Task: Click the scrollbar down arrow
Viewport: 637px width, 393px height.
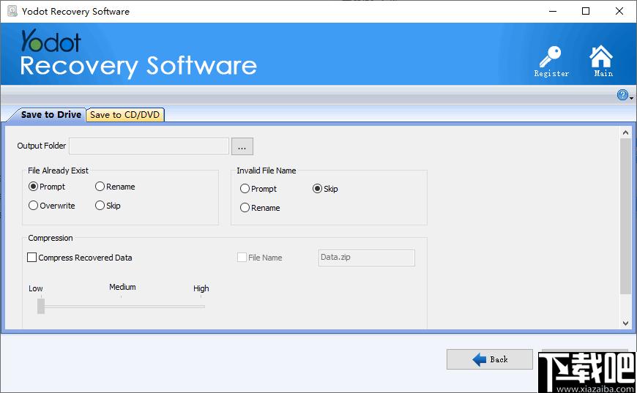Action: [625, 323]
